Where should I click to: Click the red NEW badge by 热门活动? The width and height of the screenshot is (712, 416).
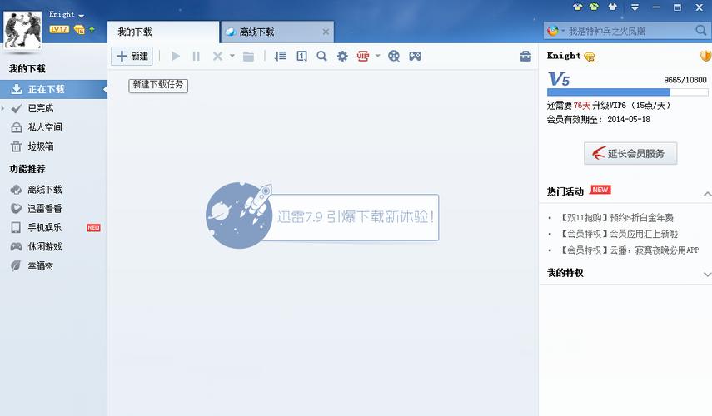pyautogui.click(x=600, y=190)
